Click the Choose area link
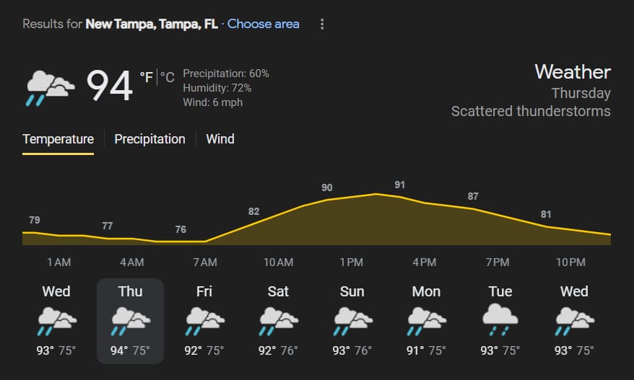This screenshot has height=380, width=634. coord(264,24)
